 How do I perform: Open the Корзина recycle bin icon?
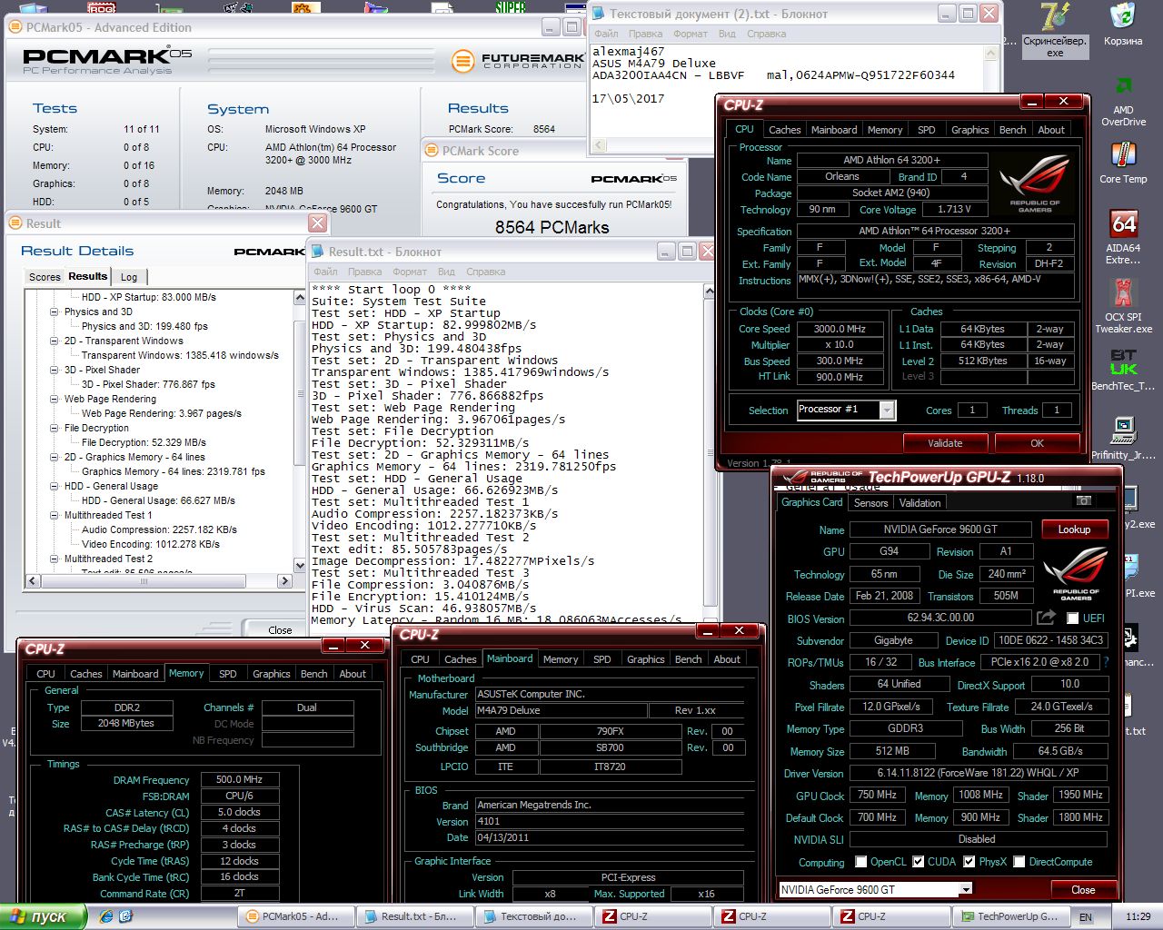pyautogui.click(x=1123, y=16)
